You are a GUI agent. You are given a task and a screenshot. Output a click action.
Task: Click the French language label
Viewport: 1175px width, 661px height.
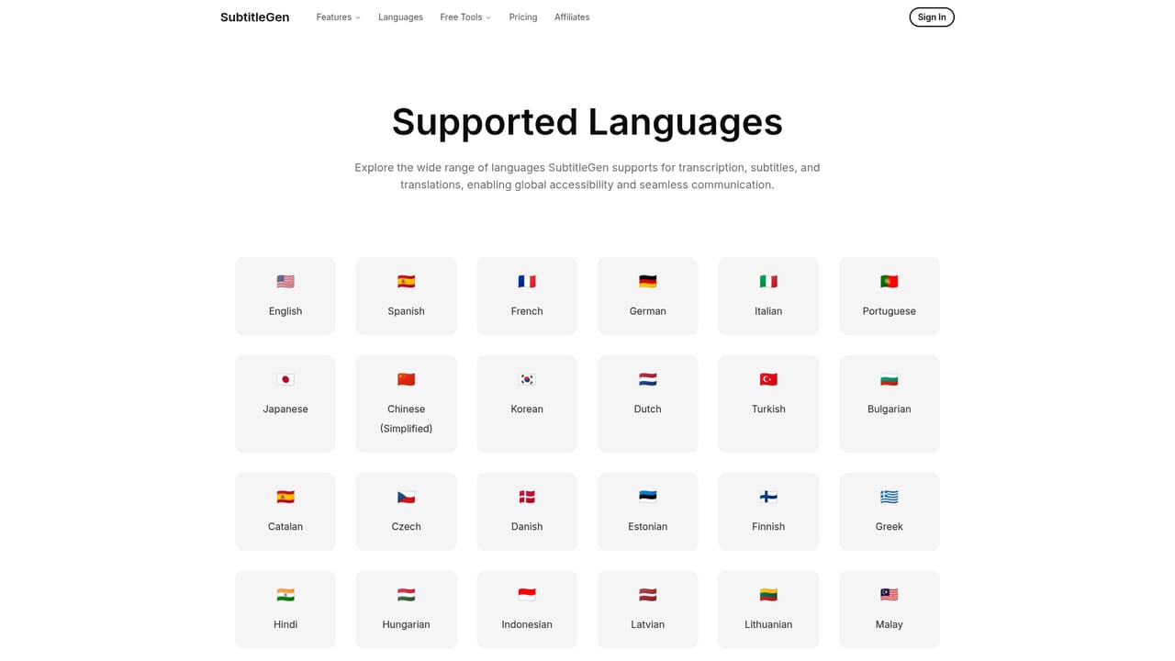pyautogui.click(x=527, y=311)
